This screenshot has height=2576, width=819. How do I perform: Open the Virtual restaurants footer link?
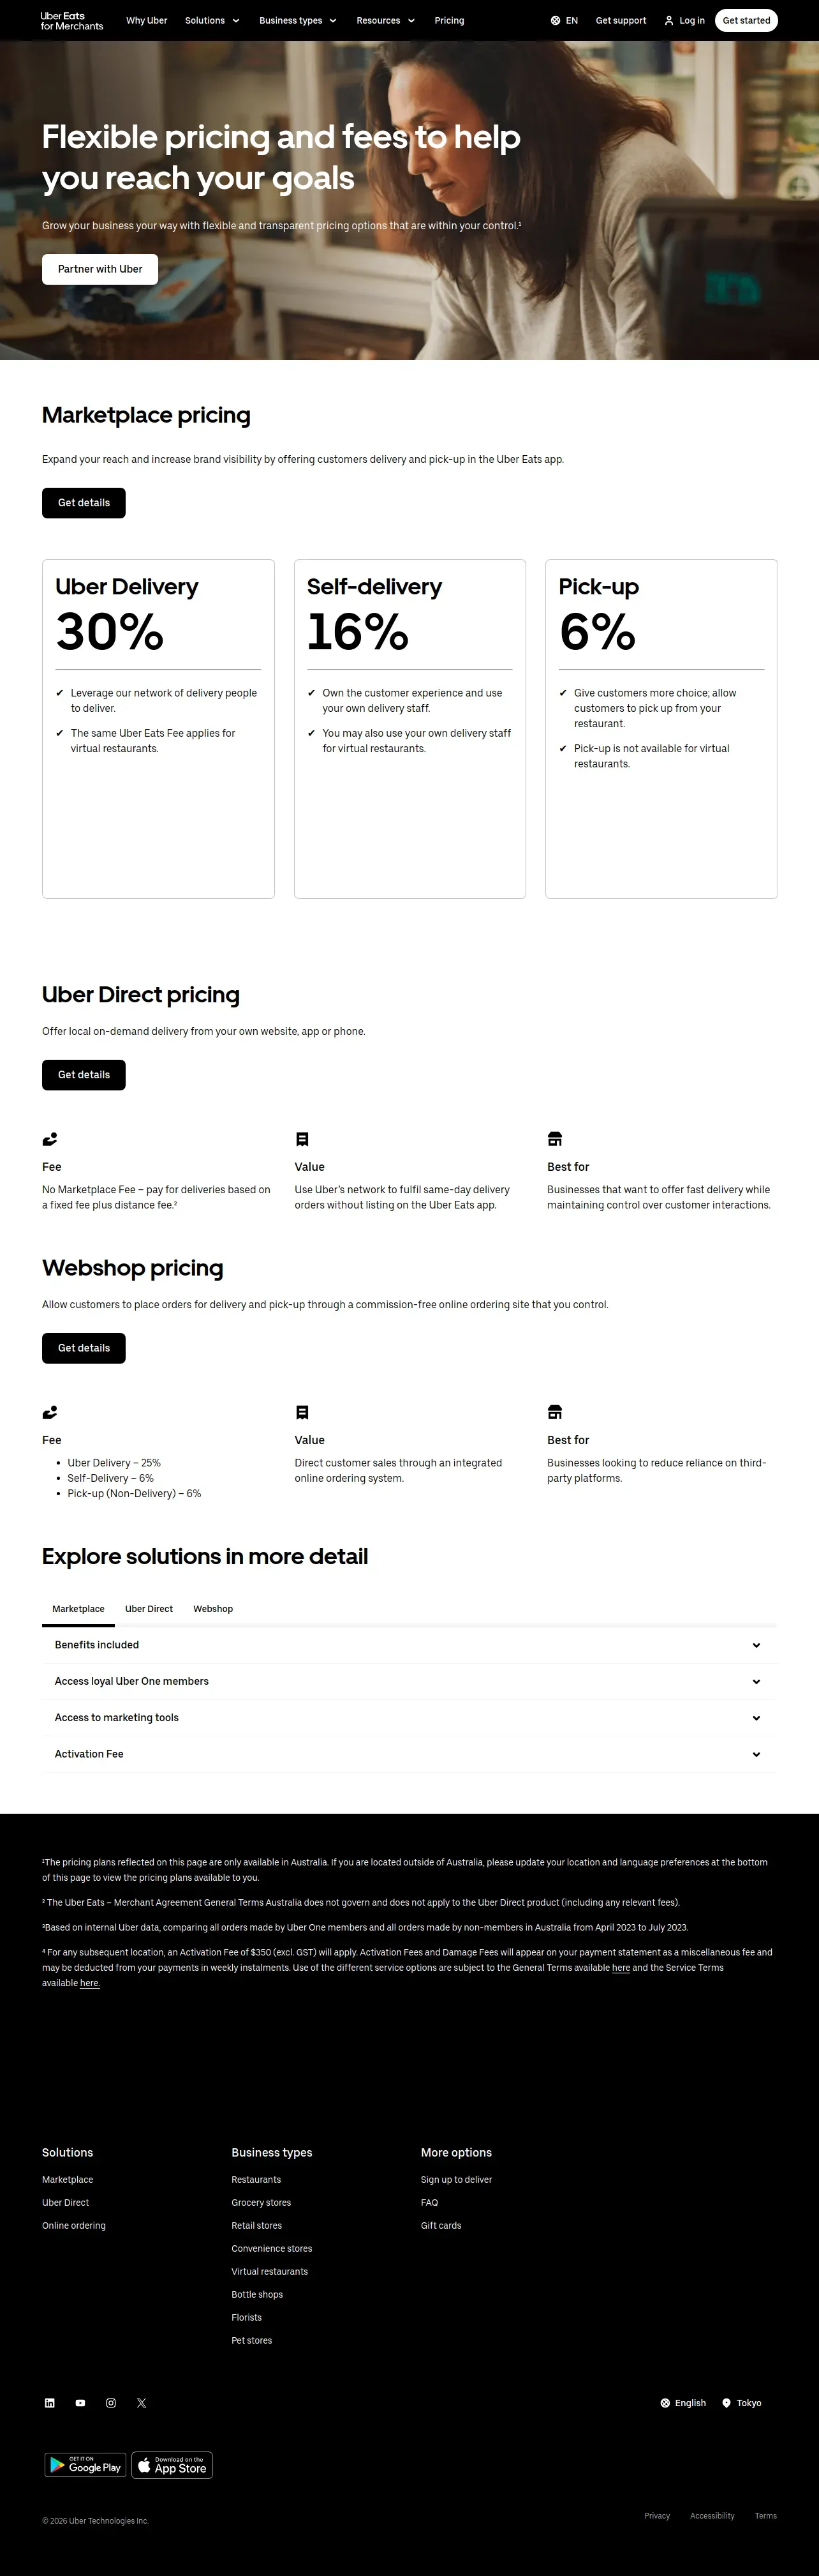point(270,2271)
